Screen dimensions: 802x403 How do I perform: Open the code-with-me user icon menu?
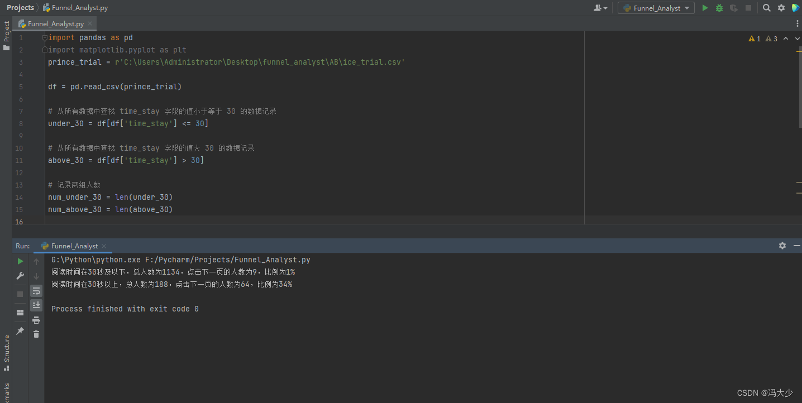pos(600,8)
